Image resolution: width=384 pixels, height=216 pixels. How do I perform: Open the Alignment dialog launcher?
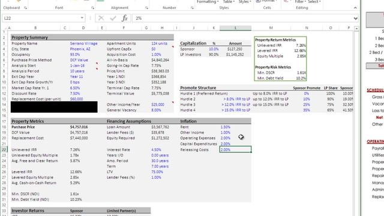click(x=146, y=8)
